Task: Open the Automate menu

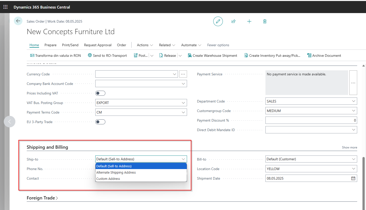Action: click(x=191, y=45)
